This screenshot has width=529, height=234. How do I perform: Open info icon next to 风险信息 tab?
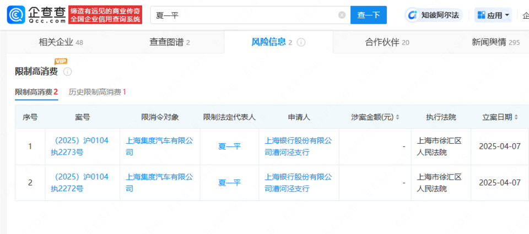point(301,42)
